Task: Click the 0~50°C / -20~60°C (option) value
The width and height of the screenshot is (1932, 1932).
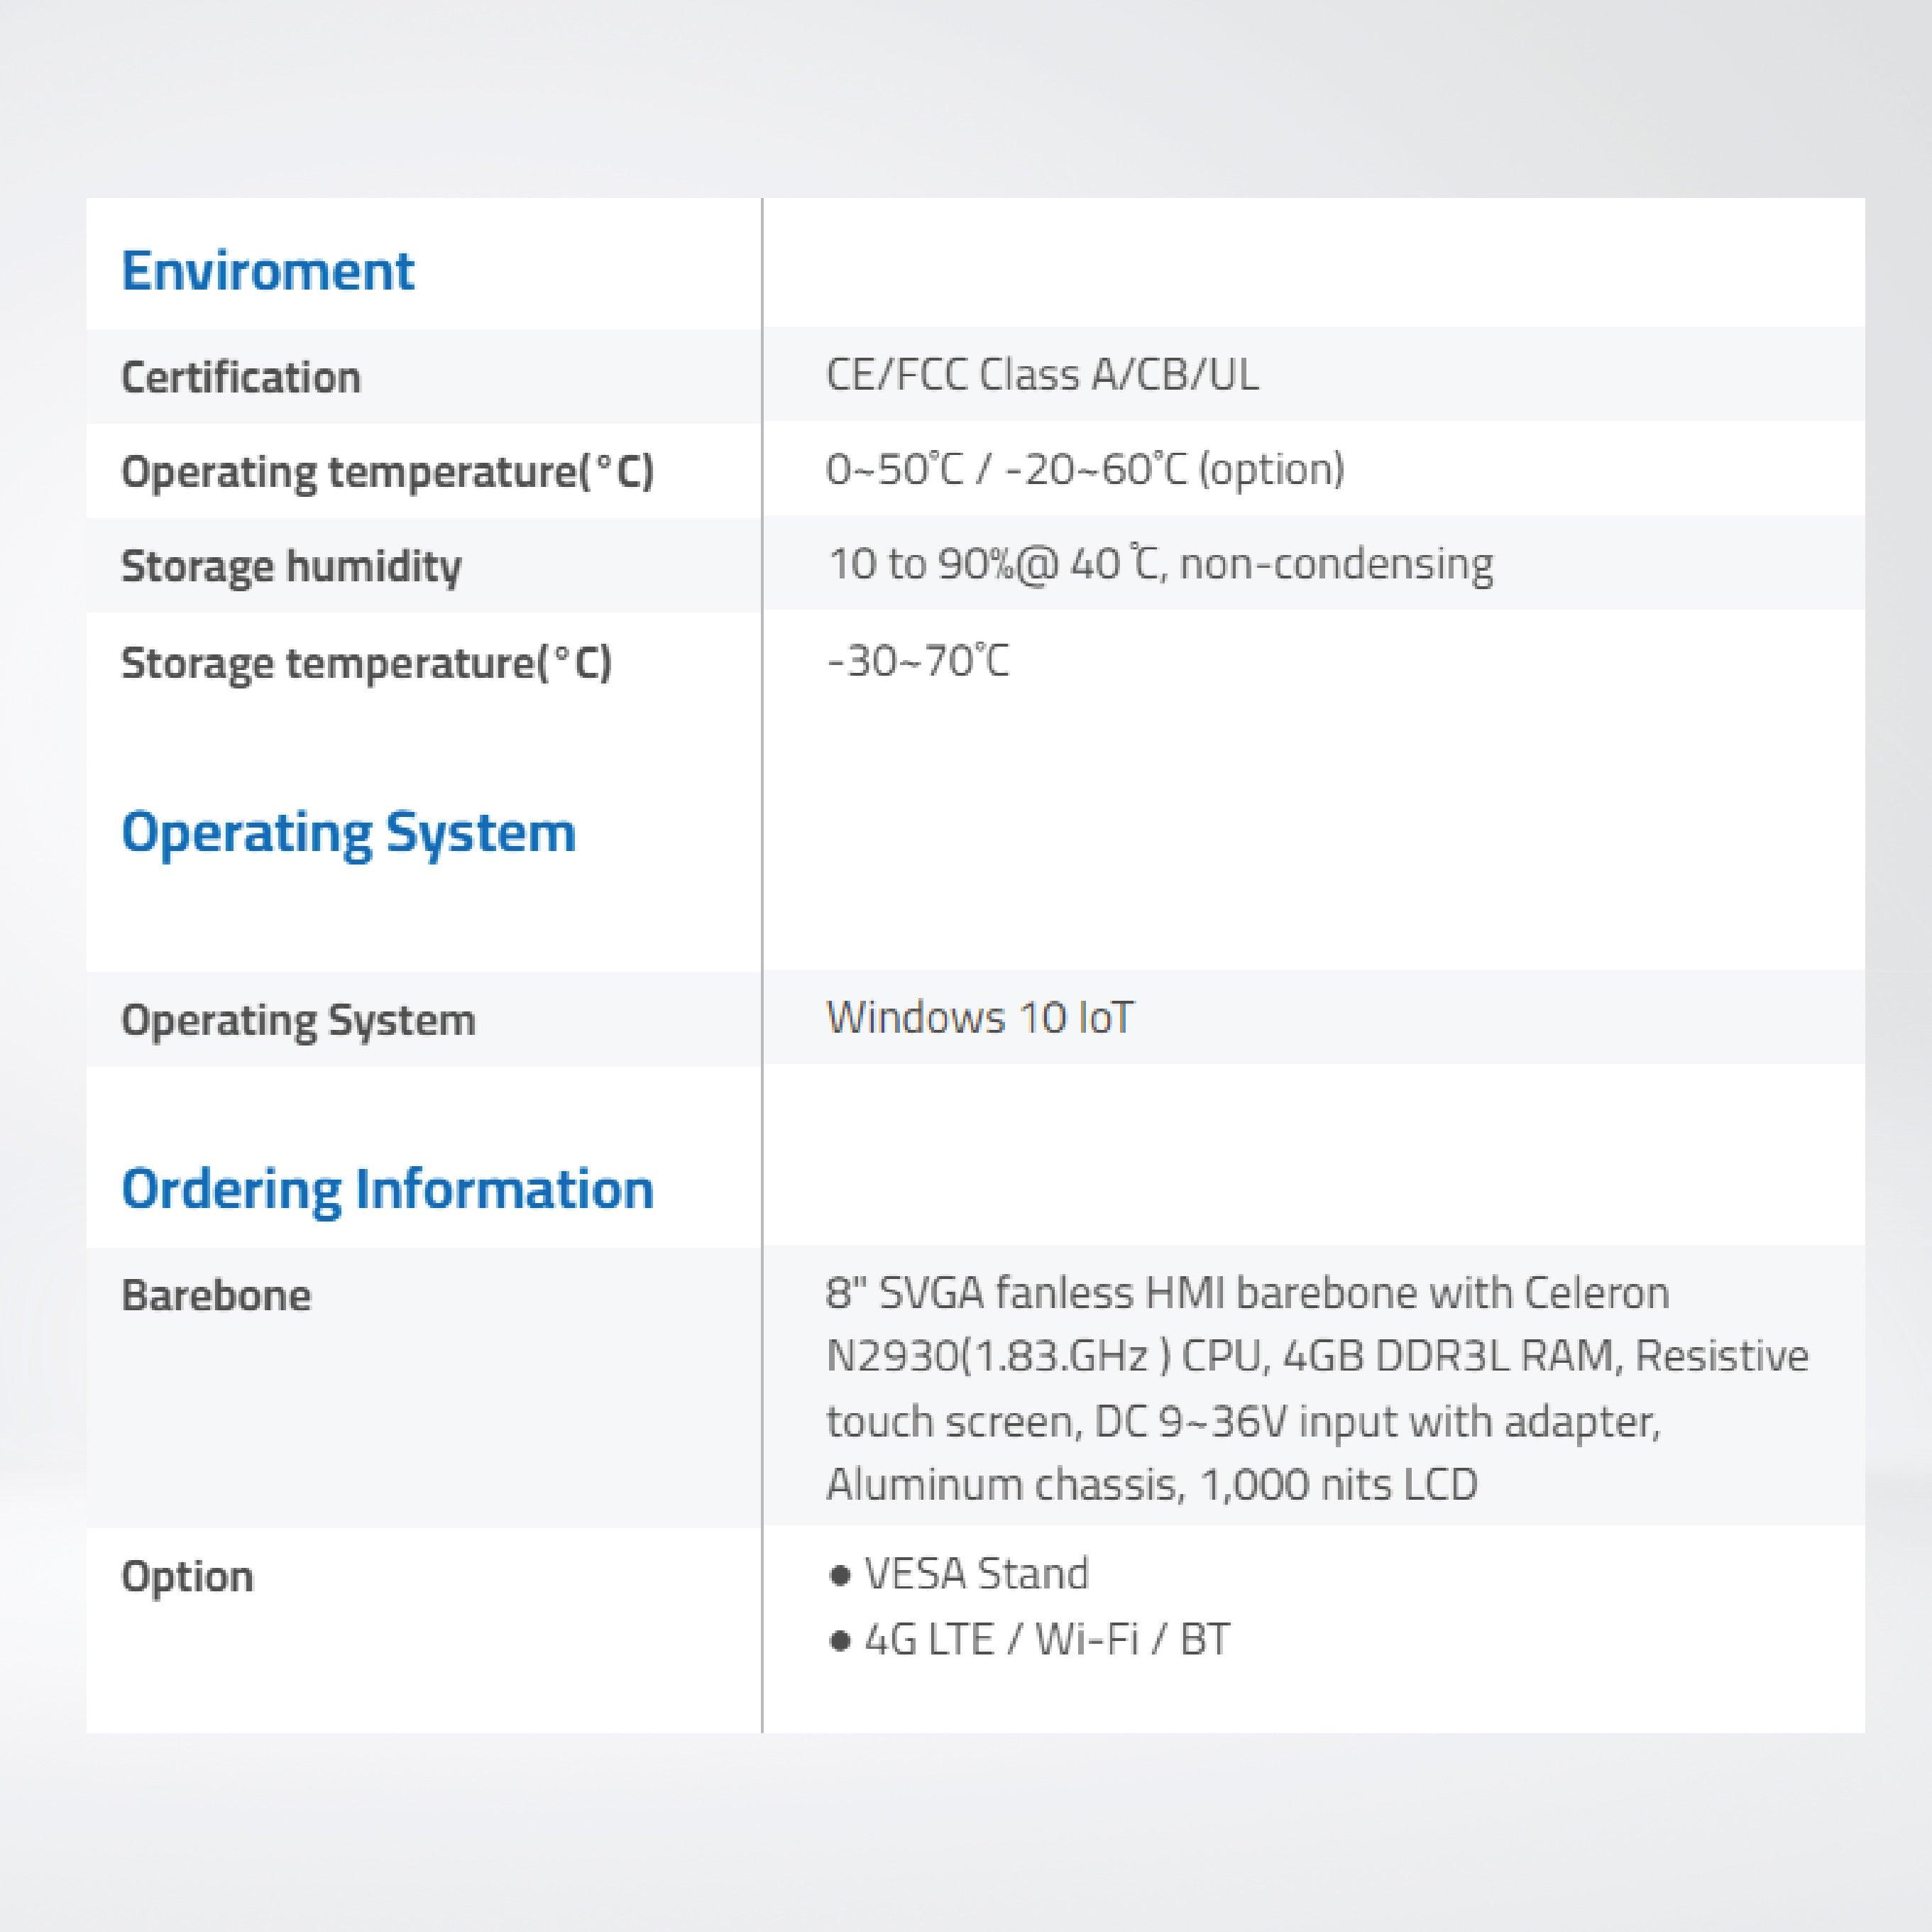Action: 1085,469
